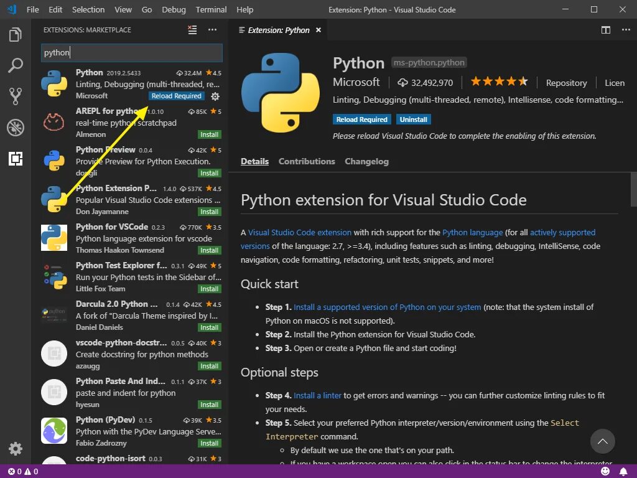Click the large Python logo in details

[x=281, y=93]
